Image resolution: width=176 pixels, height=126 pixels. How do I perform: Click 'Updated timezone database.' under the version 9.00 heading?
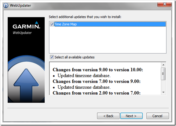[x=84, y=87]
